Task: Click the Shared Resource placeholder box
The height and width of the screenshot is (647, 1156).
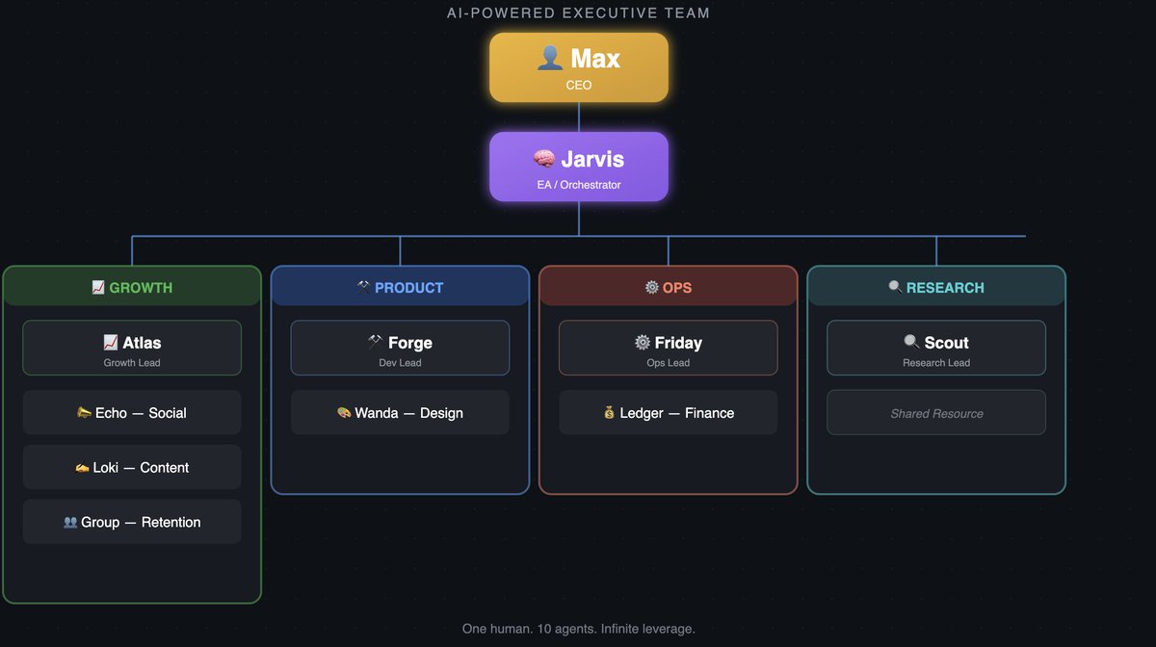Action: (936, 412)
